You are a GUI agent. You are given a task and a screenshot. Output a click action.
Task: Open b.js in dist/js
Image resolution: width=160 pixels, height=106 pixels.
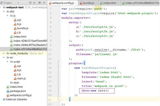(19, 24)
